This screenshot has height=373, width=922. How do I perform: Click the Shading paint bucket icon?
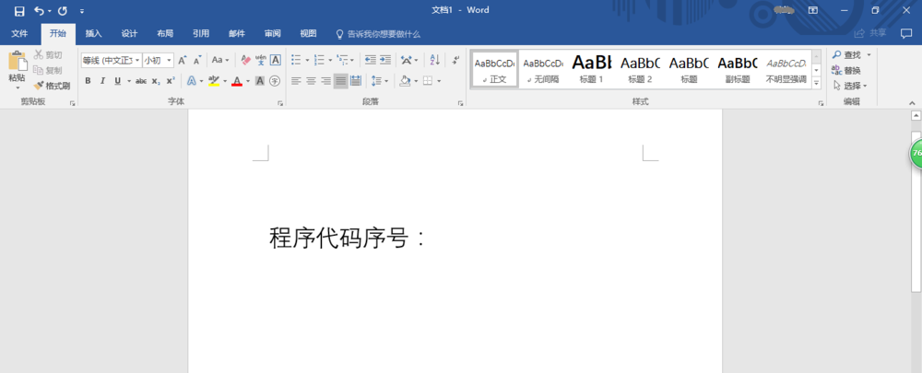click(x=405, y=81)
